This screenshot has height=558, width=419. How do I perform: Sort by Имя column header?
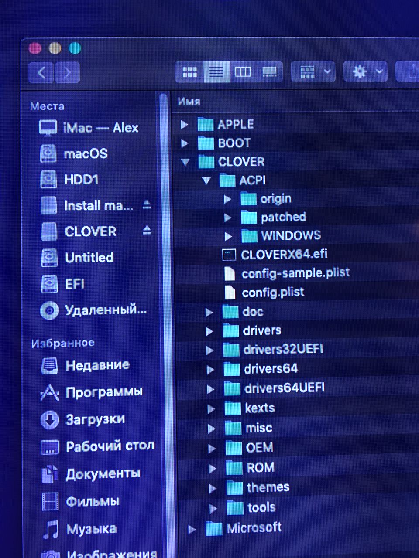tap(189, 102)
